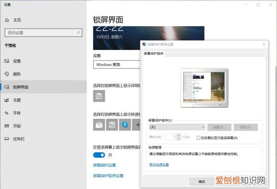Click the Skype quick status icon
The width and height of the screenshot is (277, 189).
[x=125, y=125]
